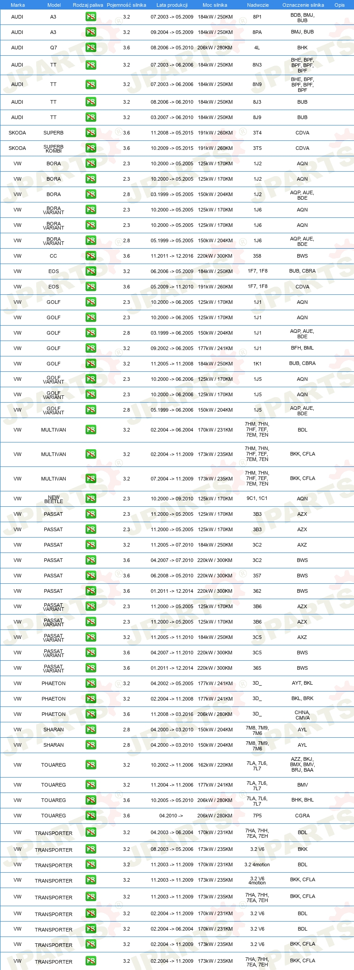Select engine codes BKL, BRK
The image size is (354, 970).
point(302,698)
